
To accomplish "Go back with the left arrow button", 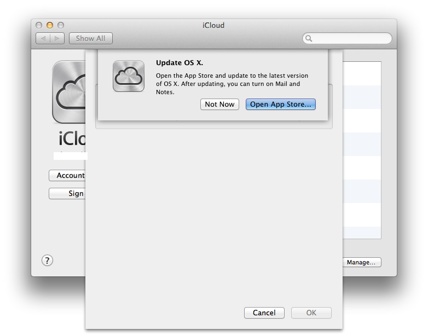I will tap(43, 38).
